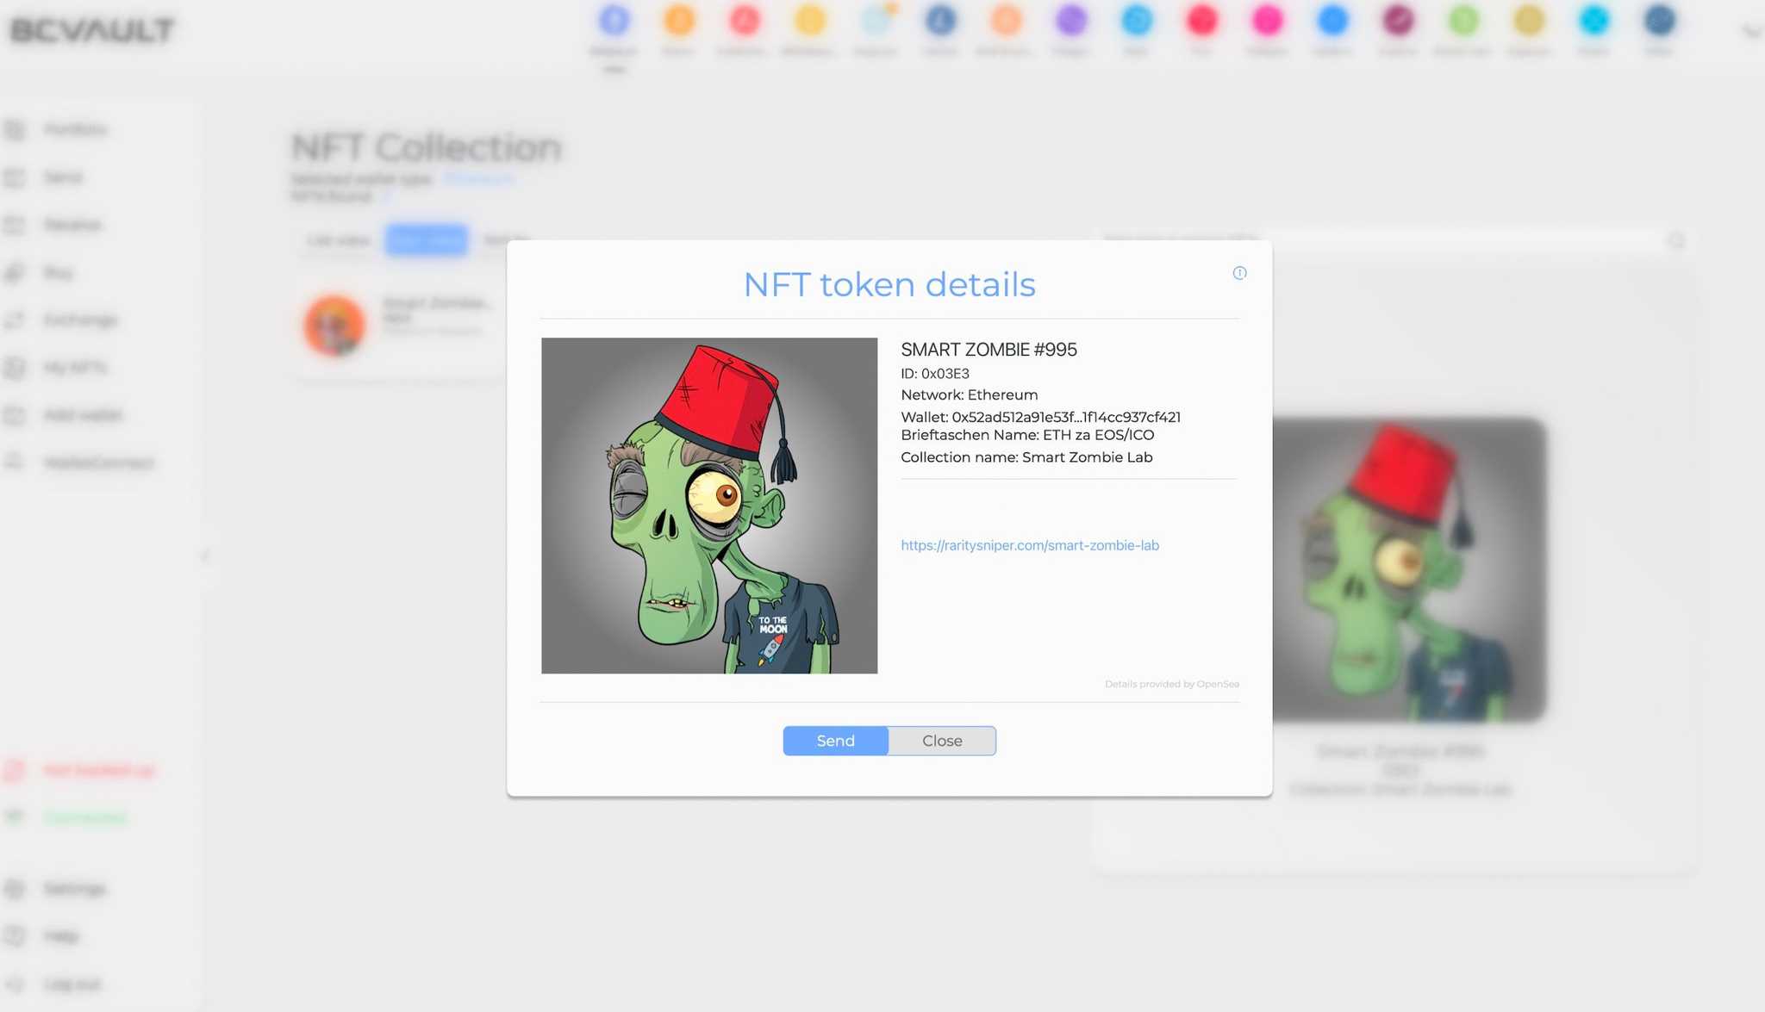The width and height of the screenshot is (1765, 1012).
Task: Click 'Details provided by OpenSea' text
Action: (1172, 684)
